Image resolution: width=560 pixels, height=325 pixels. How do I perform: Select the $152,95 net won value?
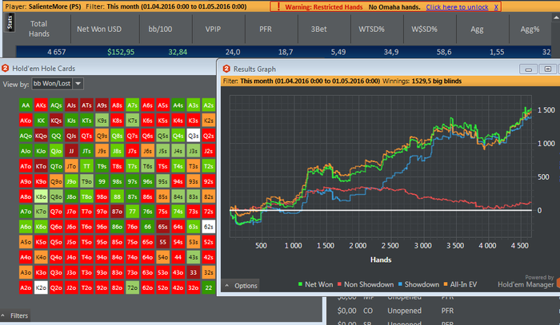click(x=121, y=52)
